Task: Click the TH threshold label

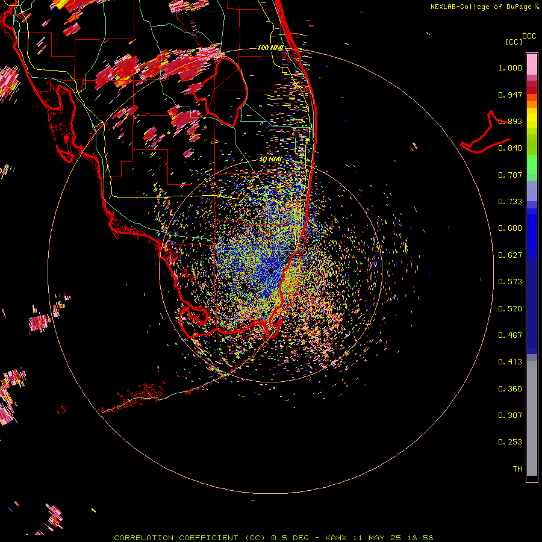Action: tap(517, 469)
